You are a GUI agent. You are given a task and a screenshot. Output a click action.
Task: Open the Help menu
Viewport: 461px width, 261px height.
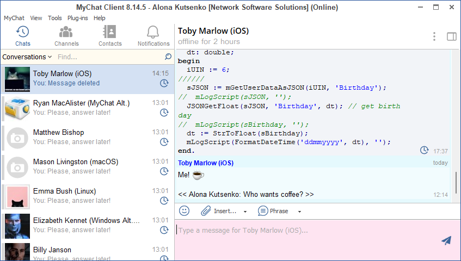[x=100, y=18]
